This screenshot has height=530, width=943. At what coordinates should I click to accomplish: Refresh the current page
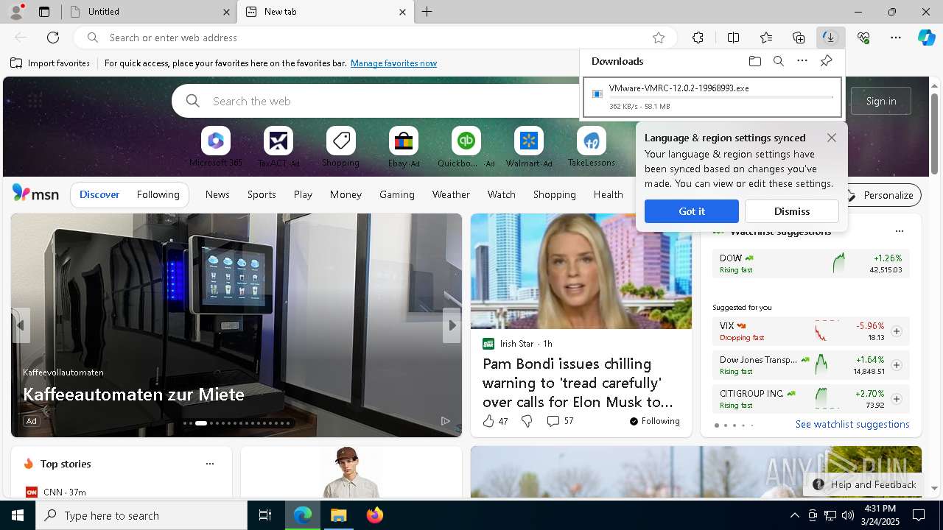[x=53, y=38]
